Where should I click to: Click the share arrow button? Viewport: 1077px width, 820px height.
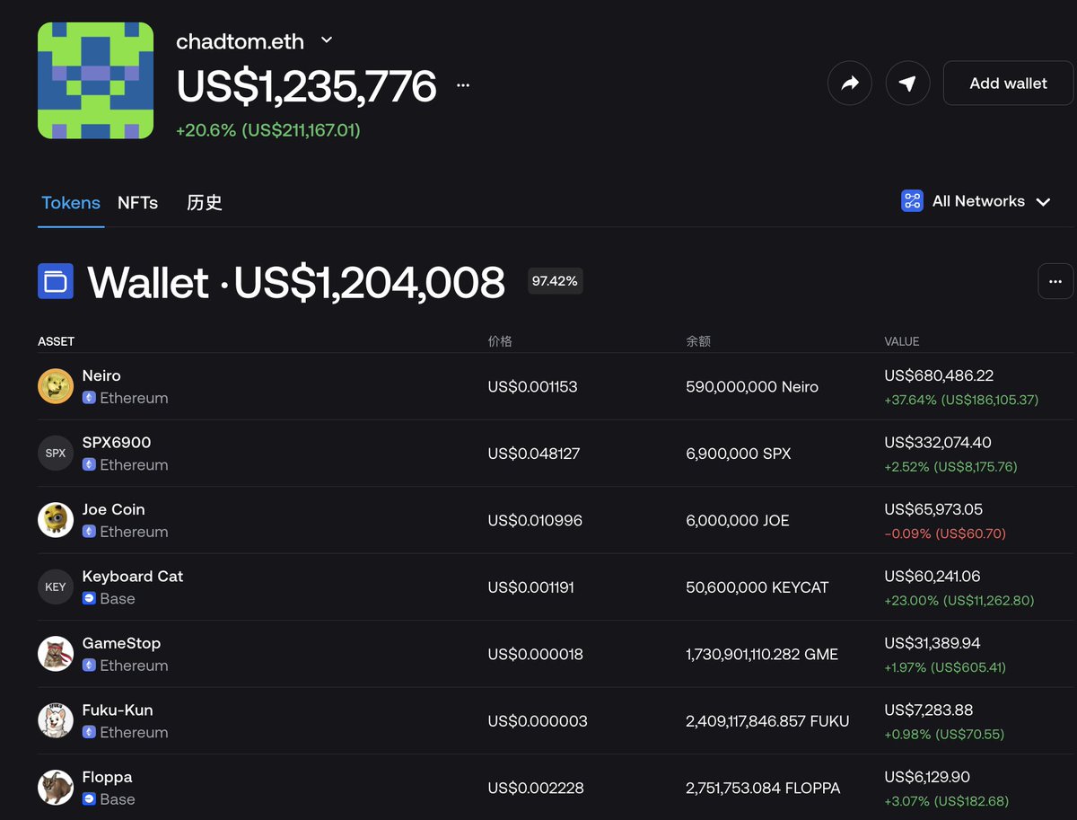(850, 84)
